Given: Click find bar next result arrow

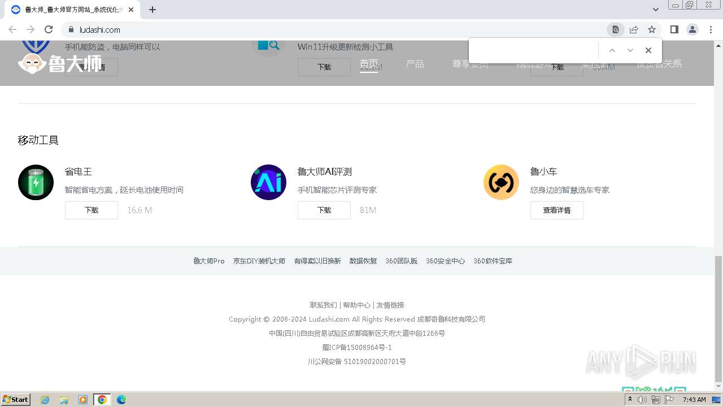Looking at the screenshot, I should coord(630,50).
